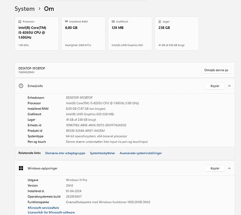Copy Windows info with Kopiér button
241x215 pixels.
tap(215, 168)
